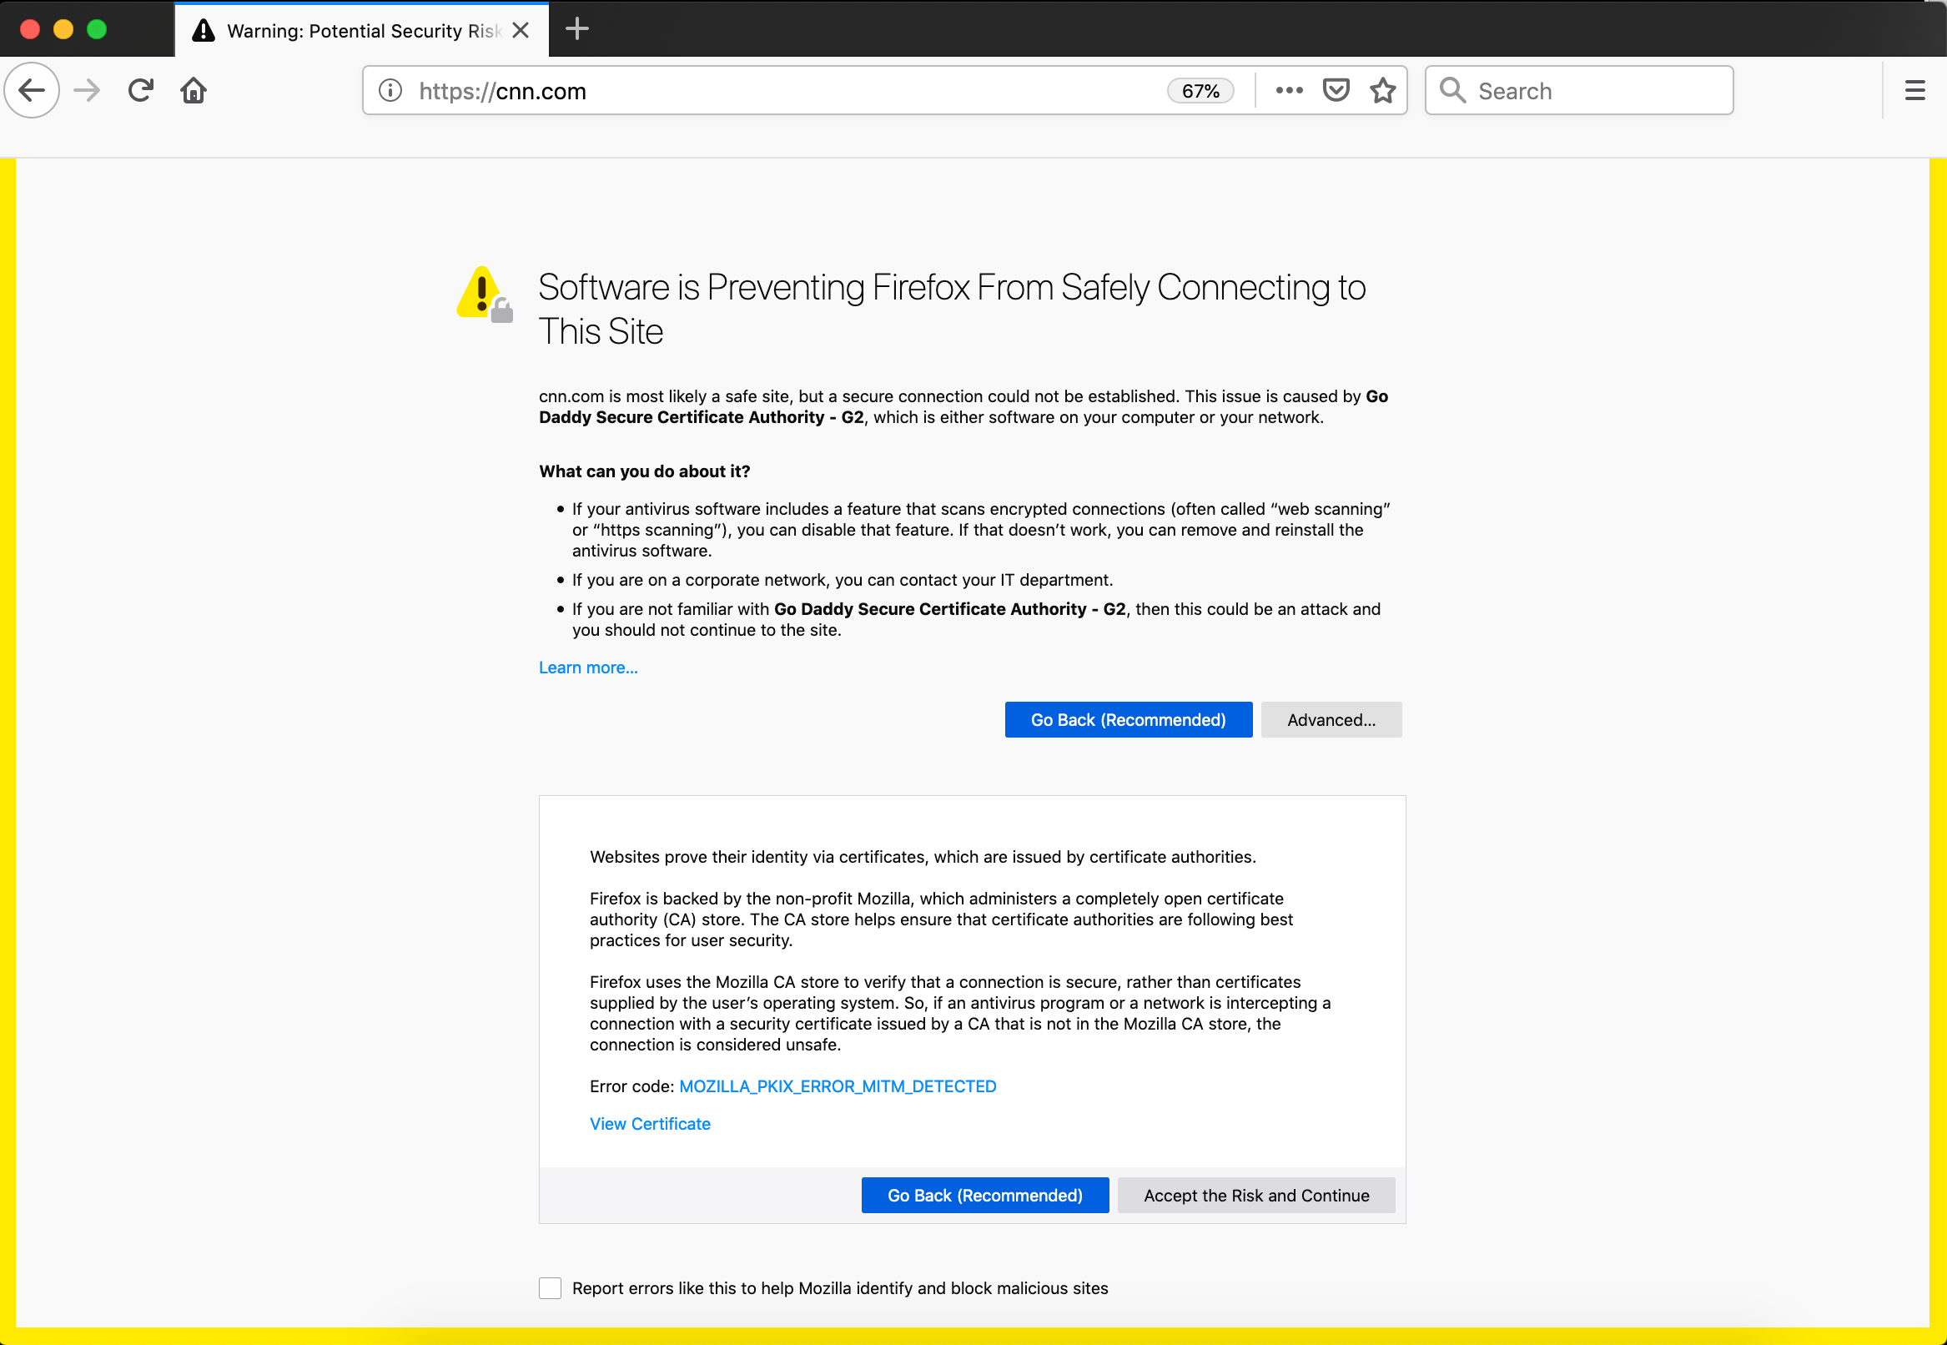Click the forward navigation arrow

click(x=87, y=90)
